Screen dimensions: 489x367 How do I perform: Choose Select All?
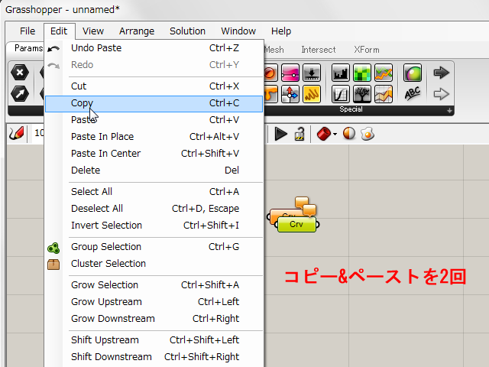click(x=154, y=191)
